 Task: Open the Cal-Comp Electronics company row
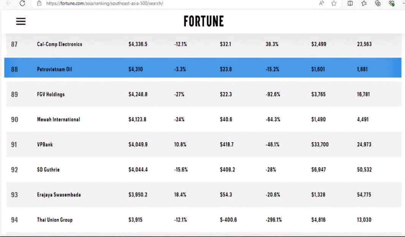click(204, 44)
